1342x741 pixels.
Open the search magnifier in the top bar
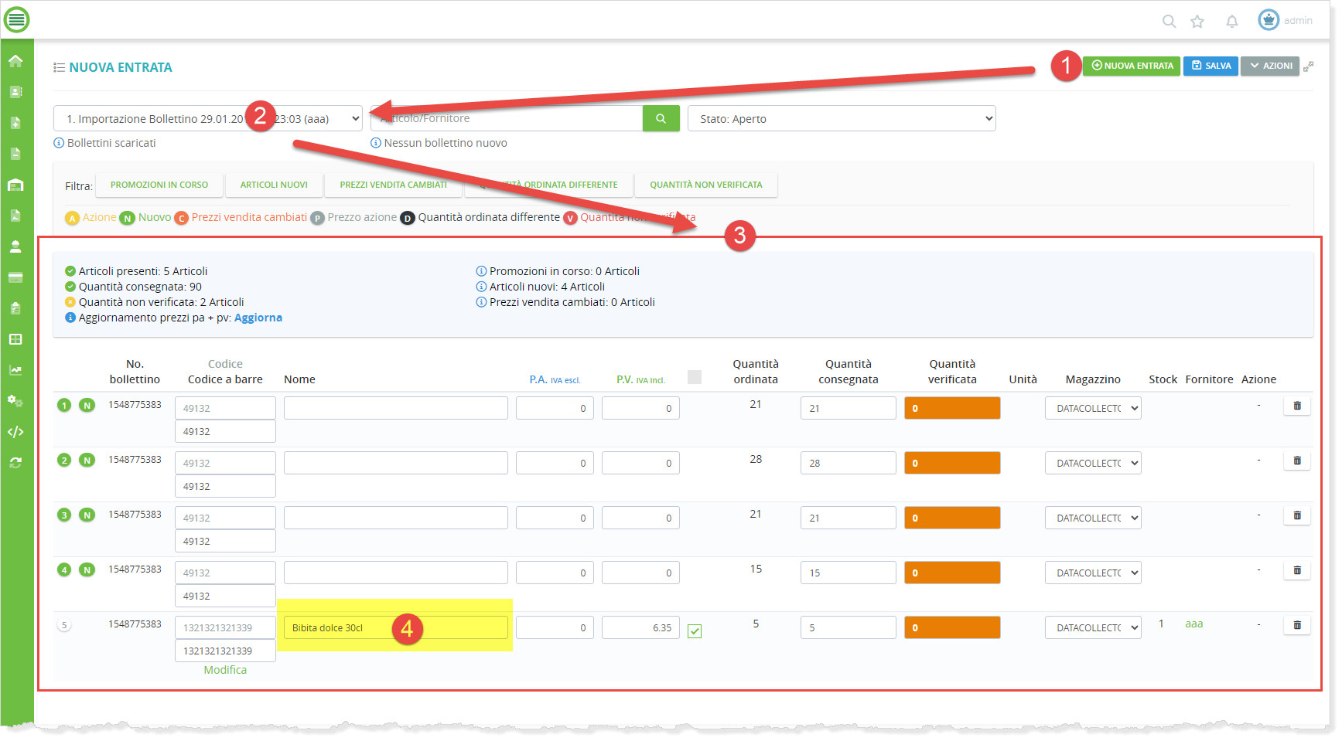pos(1169,22)
